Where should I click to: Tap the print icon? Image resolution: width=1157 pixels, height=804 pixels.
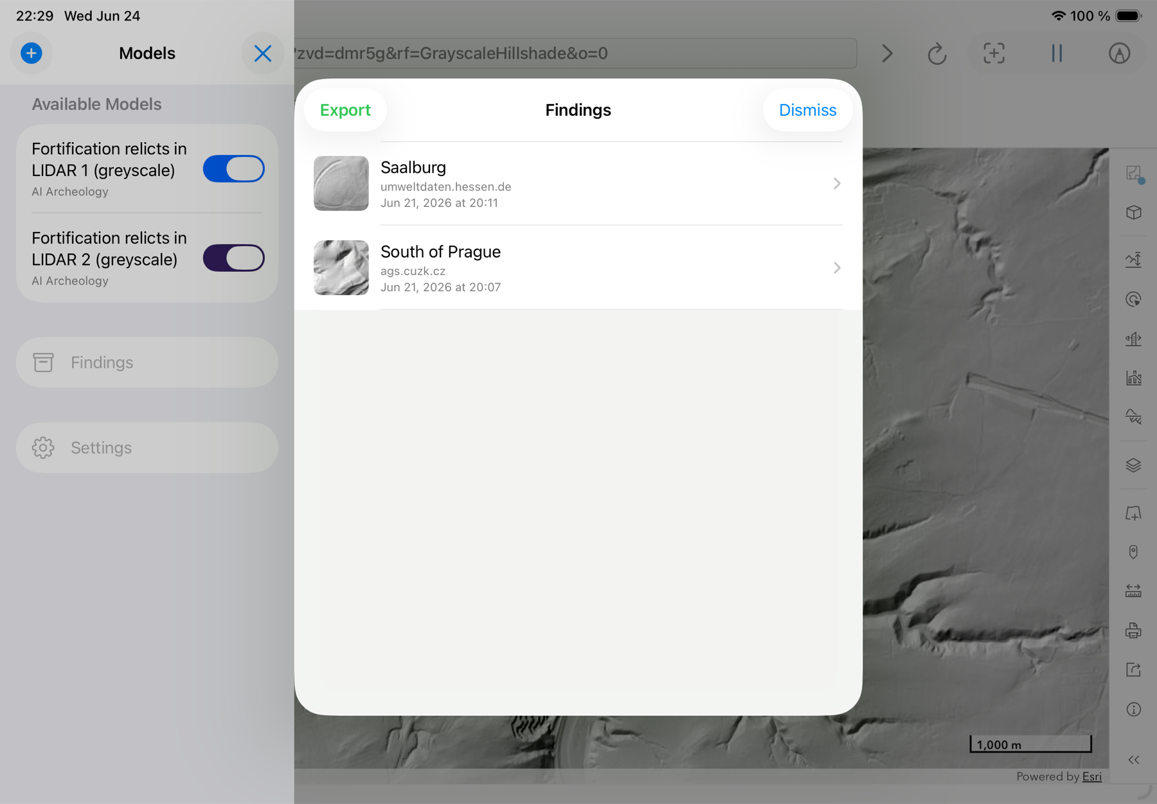(x=1134, y=630)
